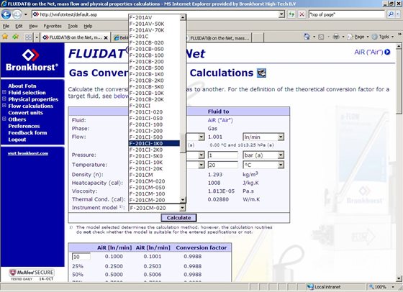Open the Edit menu
The image size is (403, 292).
19,26
